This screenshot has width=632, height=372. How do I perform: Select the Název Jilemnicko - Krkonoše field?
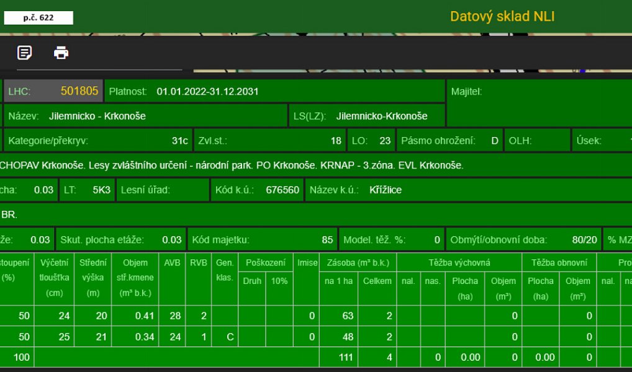pyautogui.click(x=145, y=116)
